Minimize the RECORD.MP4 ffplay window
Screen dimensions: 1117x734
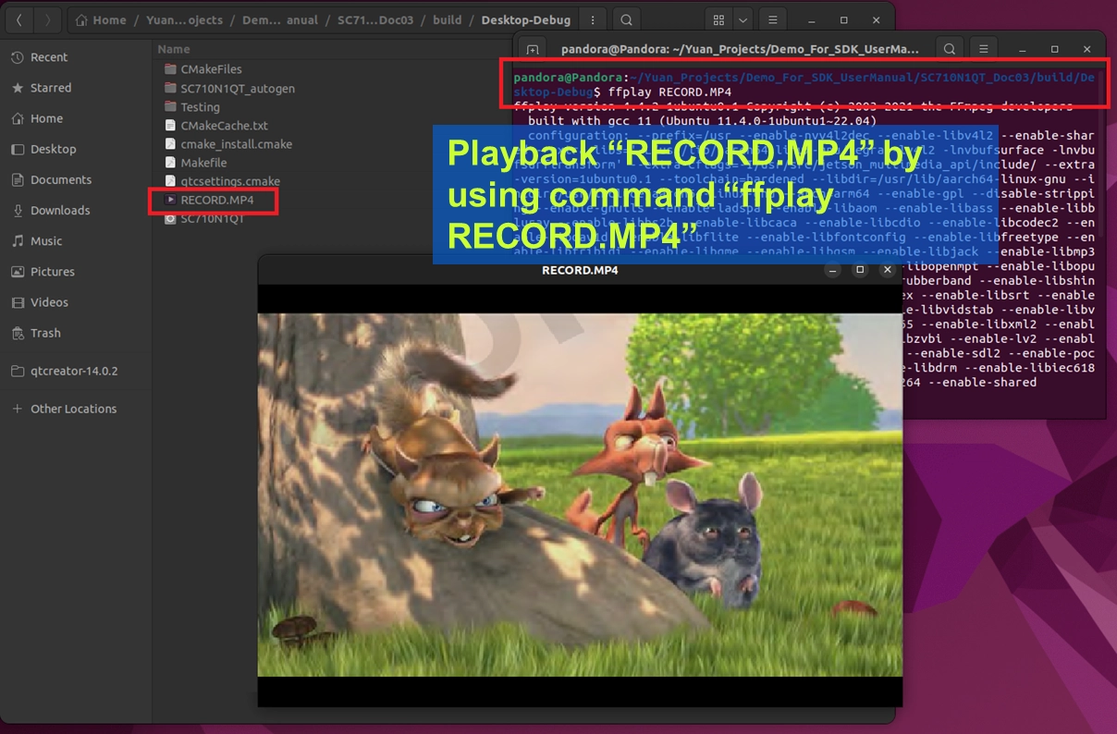tap(833, 270)
